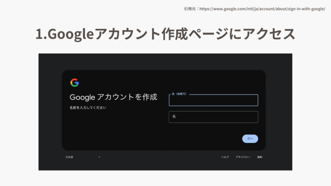Open the ヘルプ link
This screenshot has width=331, height=186.
pos(225,157)
